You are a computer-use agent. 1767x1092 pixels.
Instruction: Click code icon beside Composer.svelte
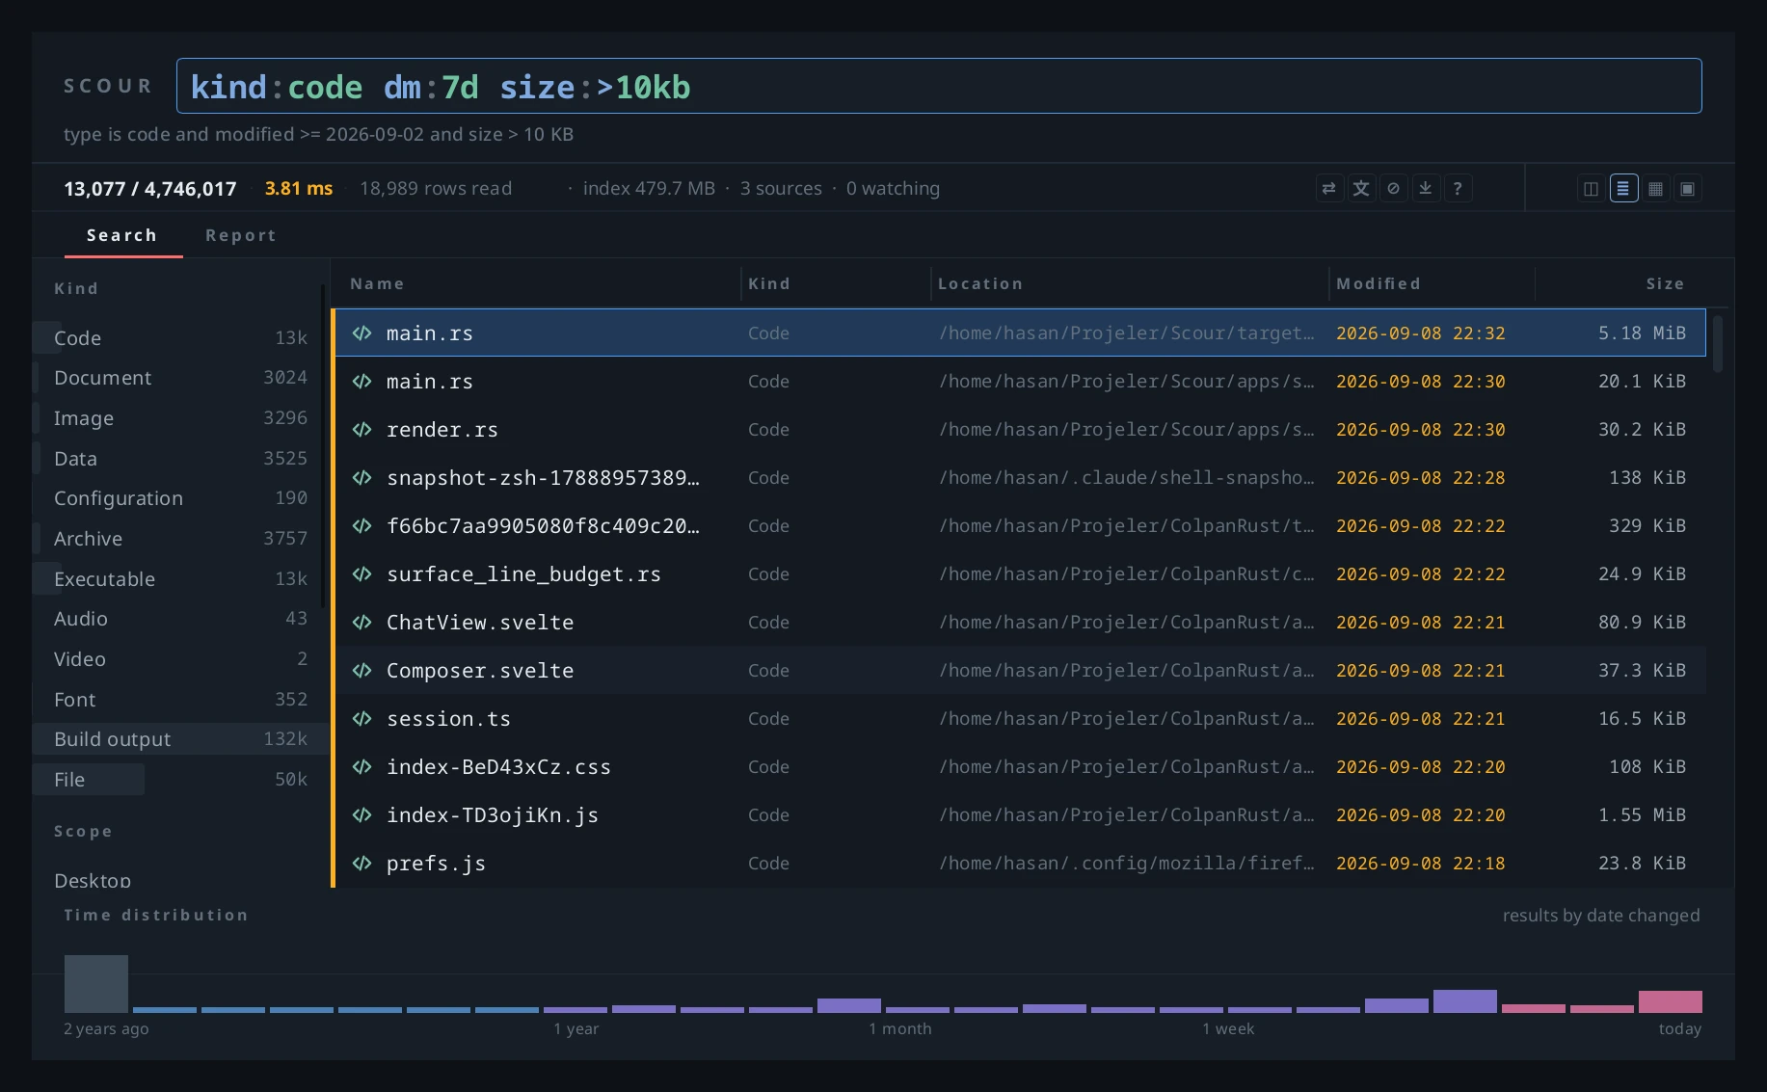(362, 671)
